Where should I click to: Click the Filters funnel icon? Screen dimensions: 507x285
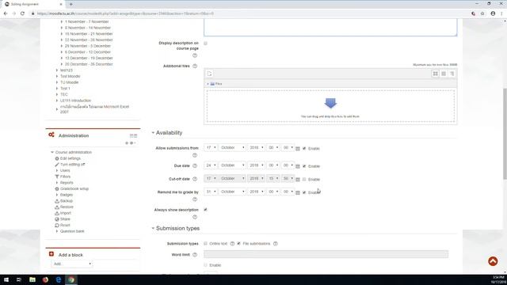click(57, 177)
